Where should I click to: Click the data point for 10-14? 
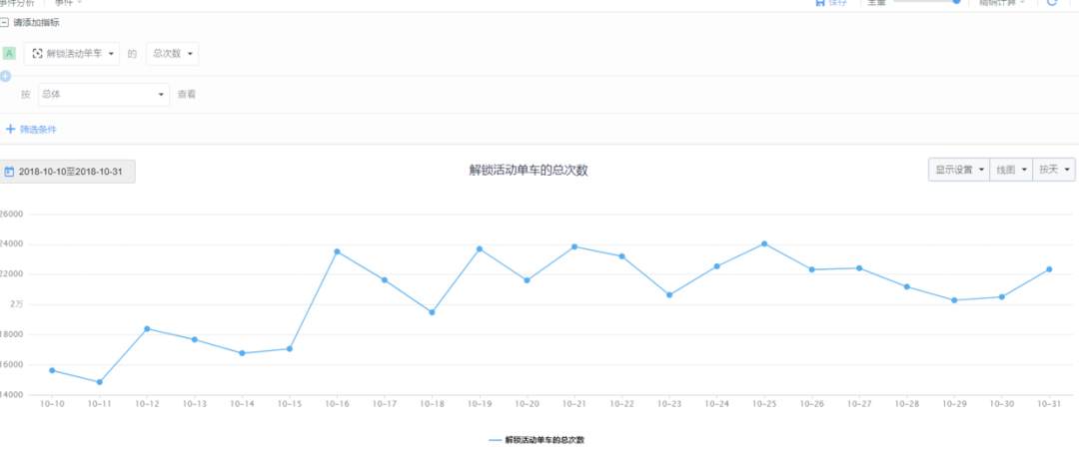click(x=242, y=353)
